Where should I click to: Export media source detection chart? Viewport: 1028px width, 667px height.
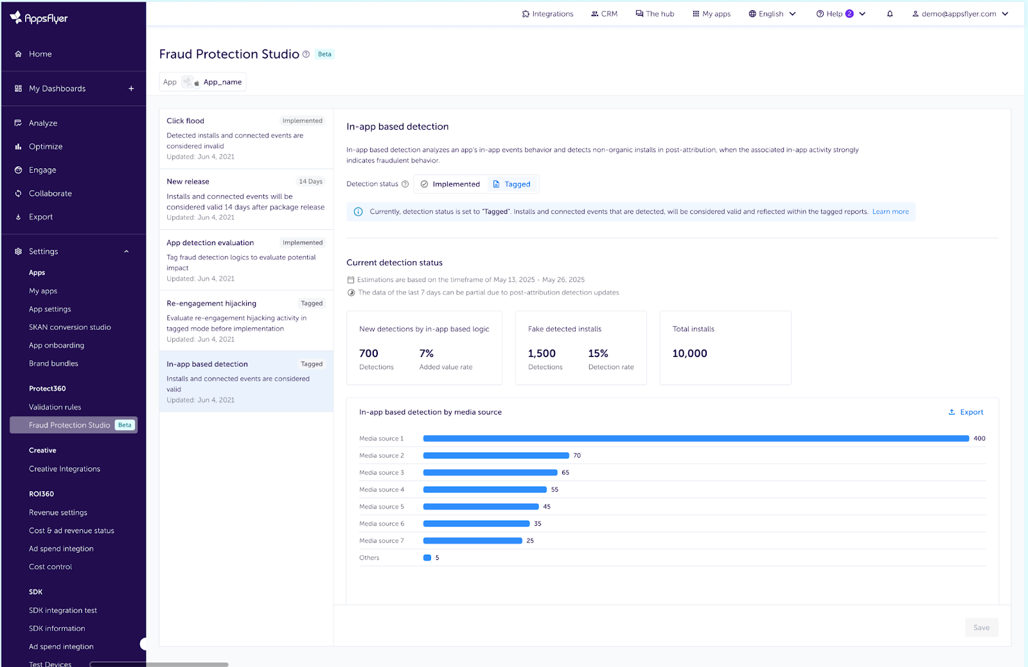966,412
